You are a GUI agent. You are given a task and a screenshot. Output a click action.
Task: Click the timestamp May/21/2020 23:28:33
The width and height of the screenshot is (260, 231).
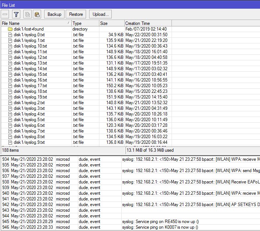tap(32, 227)
